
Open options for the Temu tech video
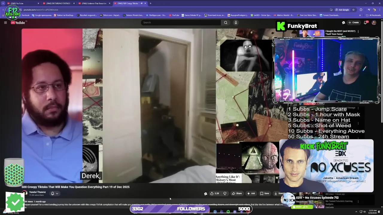click(x=358, y=31)
